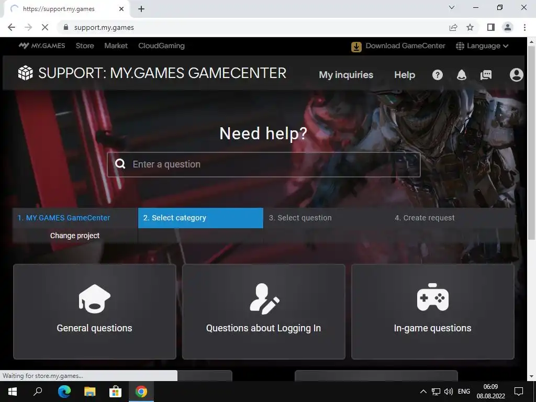Show hidden system tray icons

423,392
